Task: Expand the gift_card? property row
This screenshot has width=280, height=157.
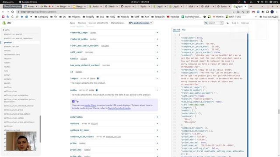Action: (114, 52)
